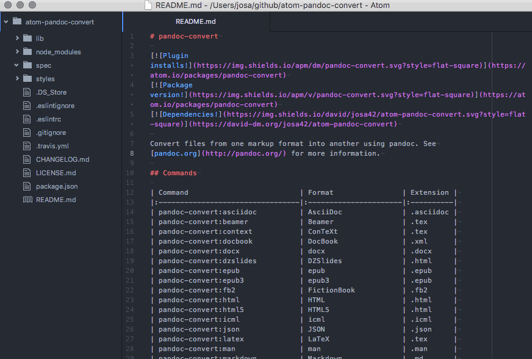Select the lib folder label
Screen dimensions: 532x359
[x=40, y=38]
